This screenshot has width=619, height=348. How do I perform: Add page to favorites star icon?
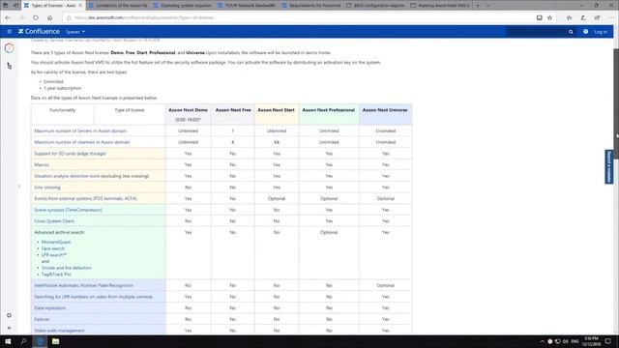549,17
